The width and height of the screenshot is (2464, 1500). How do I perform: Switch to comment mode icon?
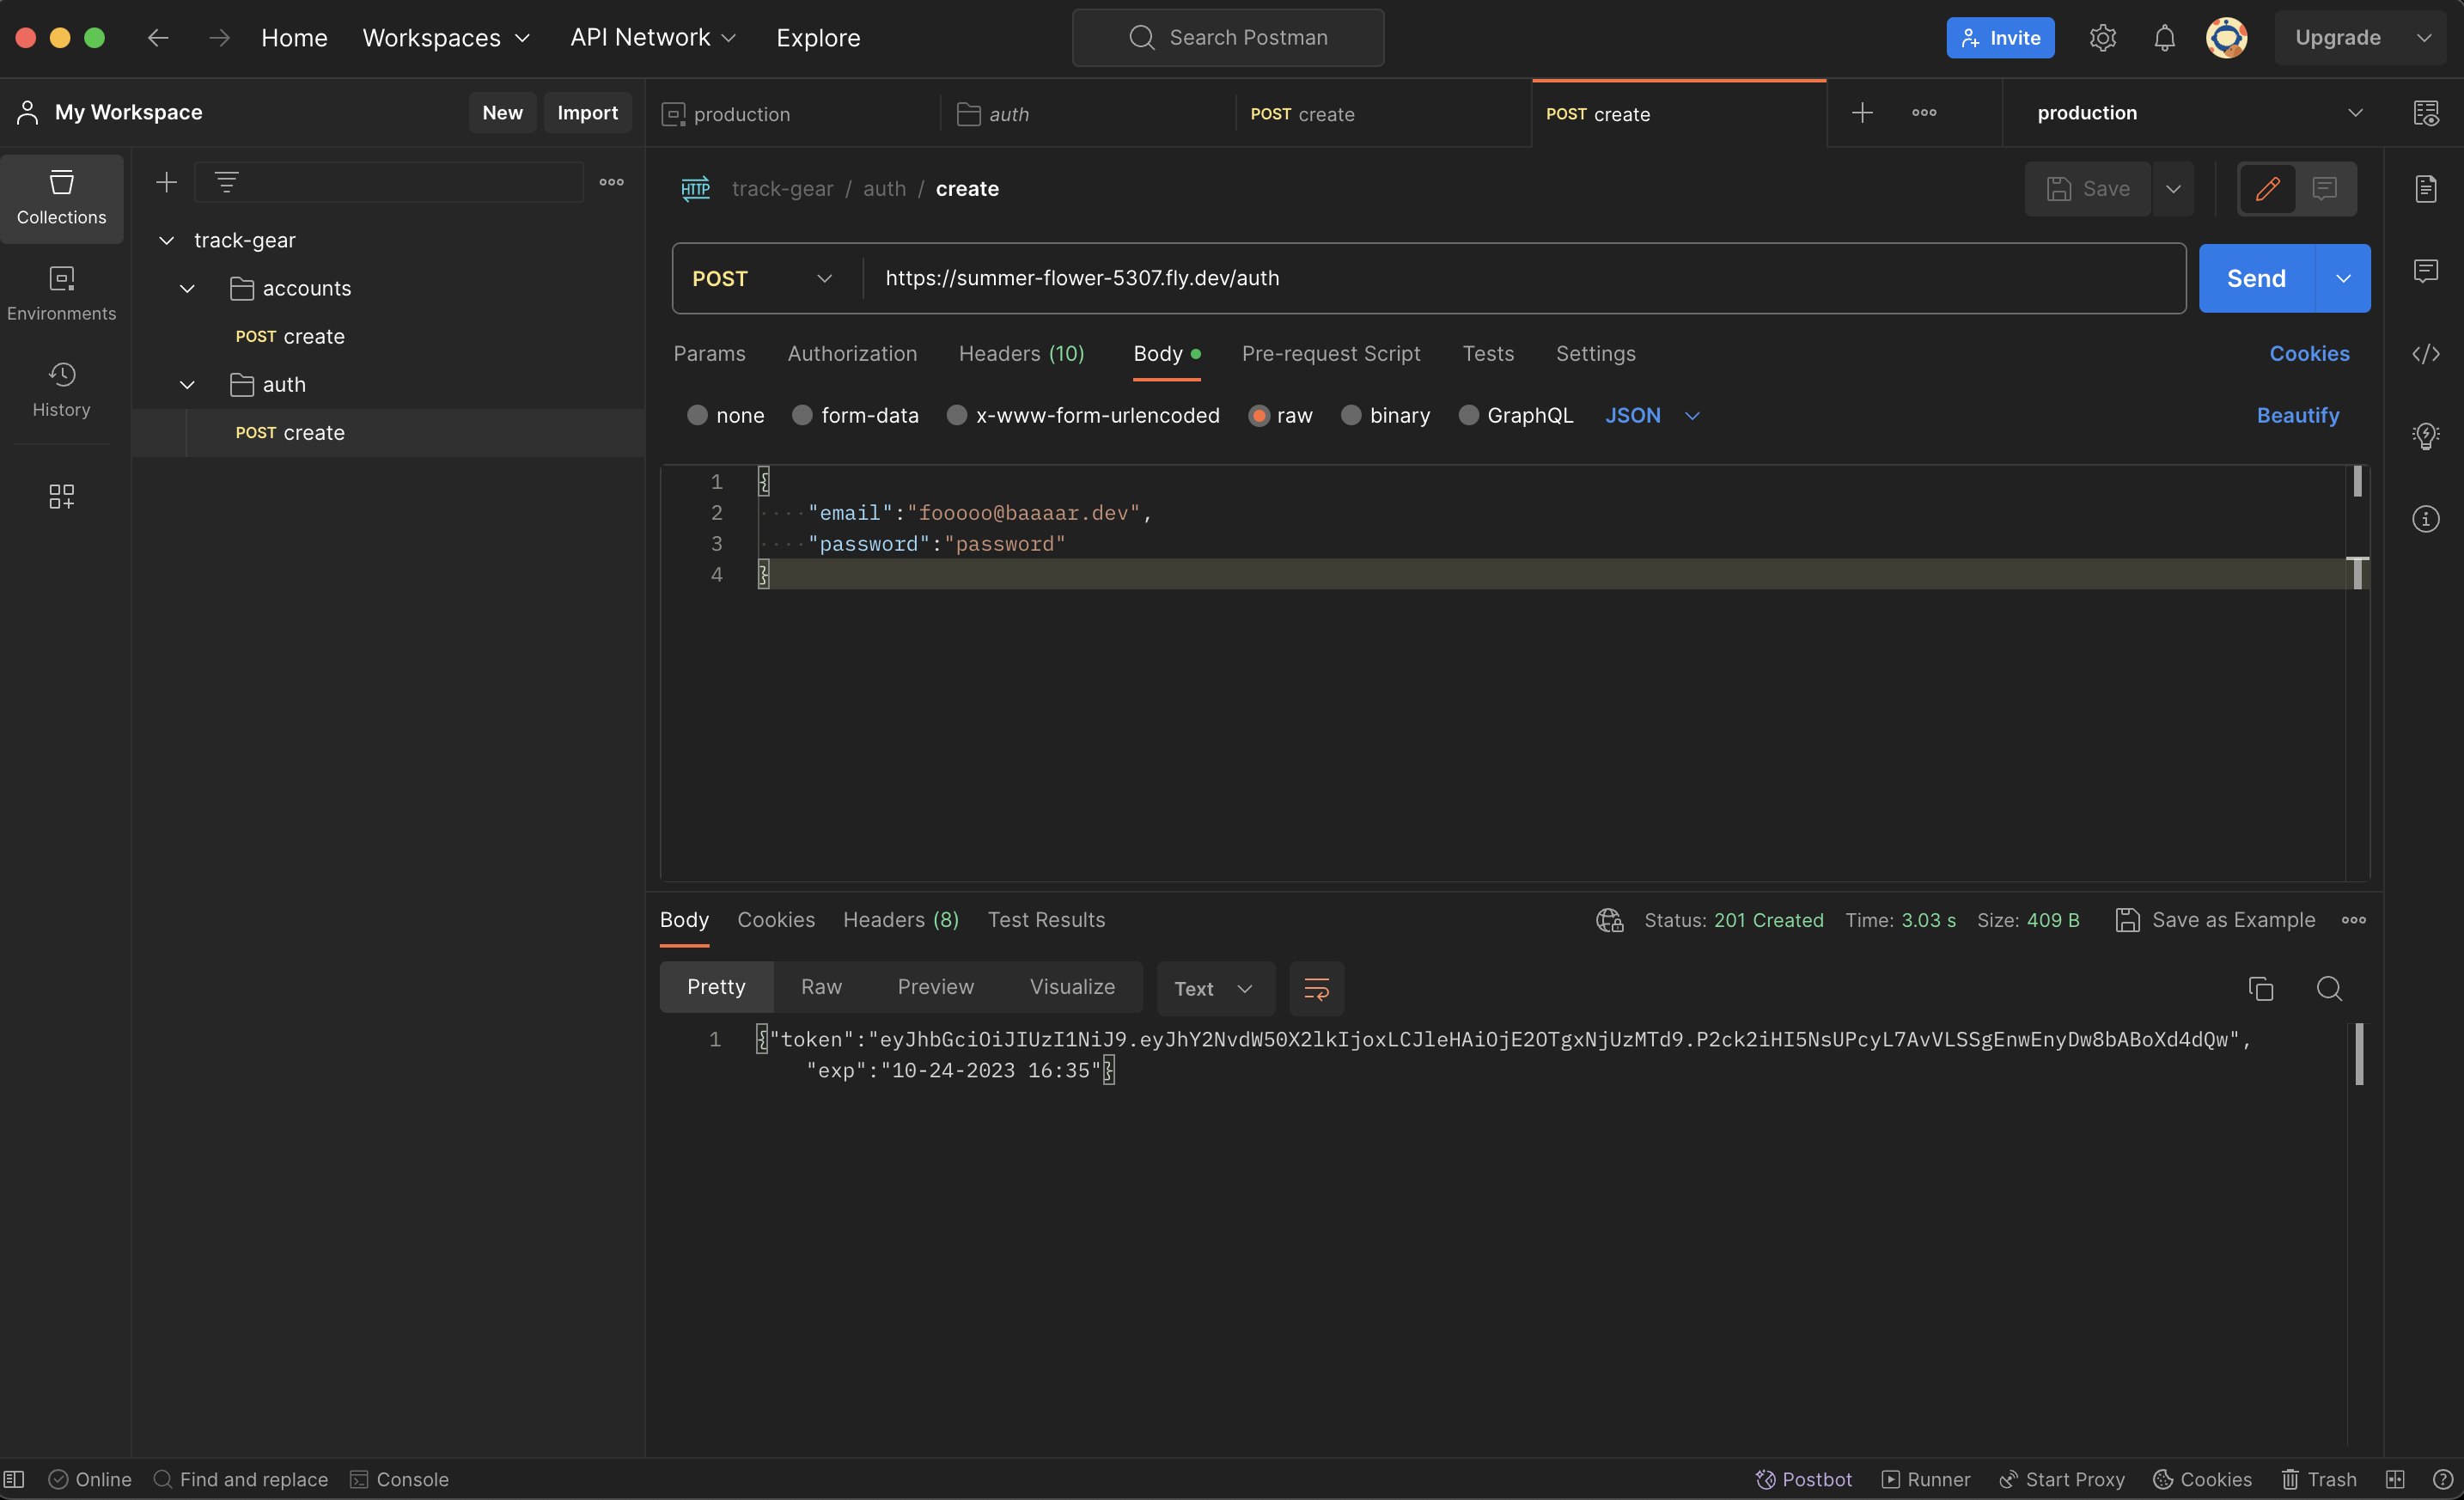2324,189
